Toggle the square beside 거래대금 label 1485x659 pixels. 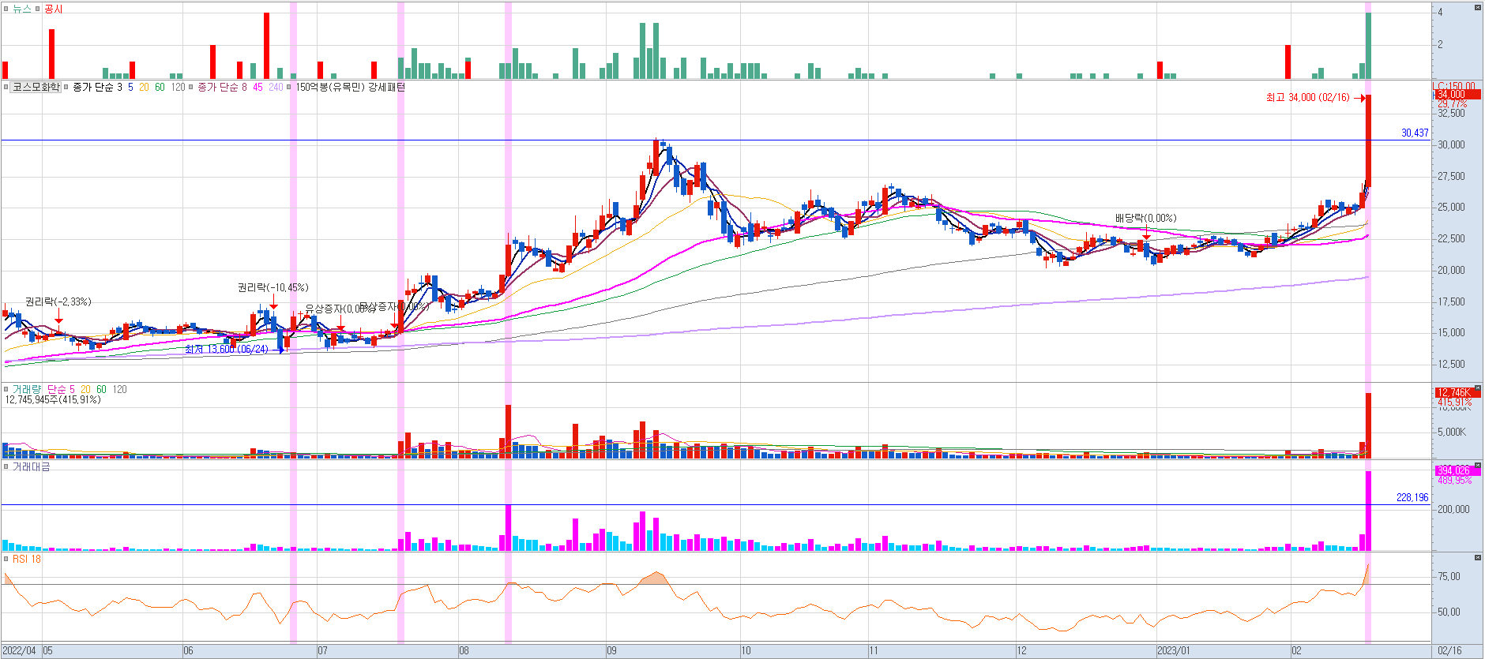[6, 466]
